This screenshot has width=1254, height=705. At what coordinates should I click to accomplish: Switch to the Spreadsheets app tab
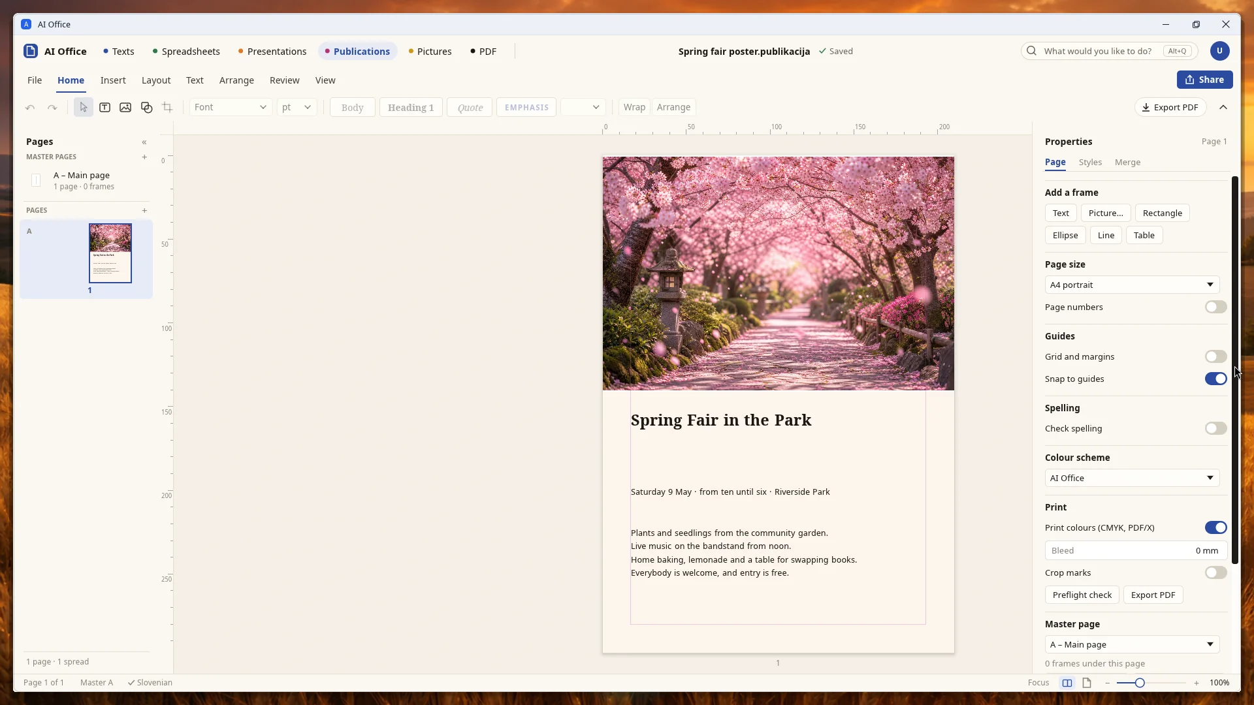(x=186, y=52)
